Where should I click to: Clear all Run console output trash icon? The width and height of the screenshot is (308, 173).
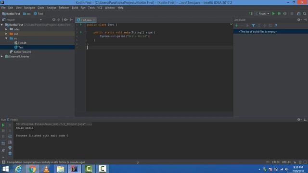[x=10, y=153]
